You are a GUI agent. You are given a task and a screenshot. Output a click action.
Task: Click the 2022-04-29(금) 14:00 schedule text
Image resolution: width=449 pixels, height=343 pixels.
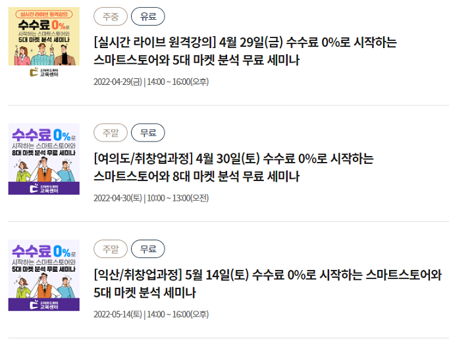pos(151,82)
